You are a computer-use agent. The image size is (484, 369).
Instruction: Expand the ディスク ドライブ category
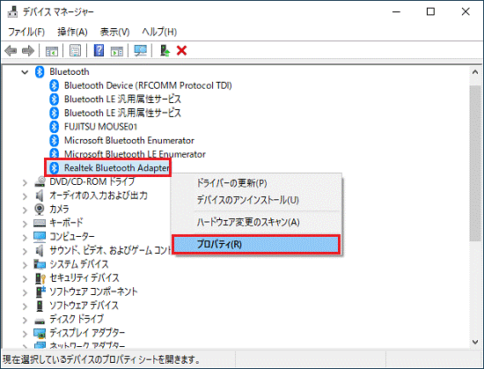(x=25, y=320)
